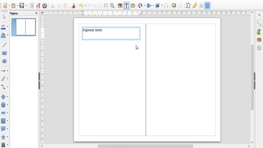This screenshot has width=263, height=148.
Task: Expand the Curve tool dropdown arrow
Action: coord(8,79)
